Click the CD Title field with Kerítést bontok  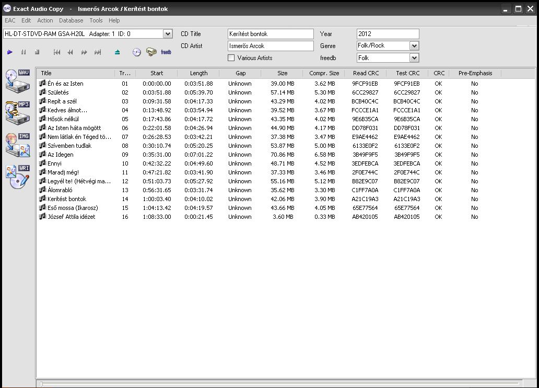coord(271,33)
